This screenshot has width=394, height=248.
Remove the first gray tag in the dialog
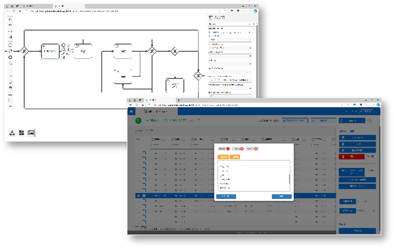228,149
